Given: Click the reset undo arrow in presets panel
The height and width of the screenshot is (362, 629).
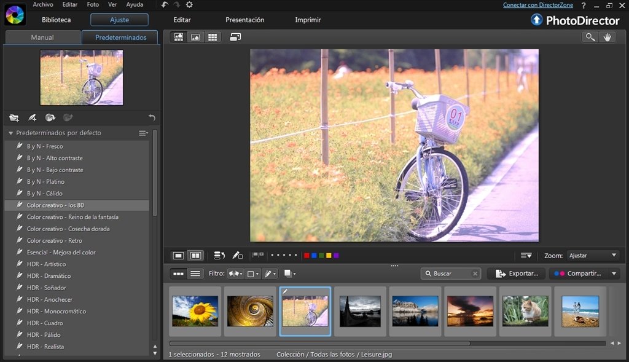Looking at the screenshot, I should click(x=152, y=117).
